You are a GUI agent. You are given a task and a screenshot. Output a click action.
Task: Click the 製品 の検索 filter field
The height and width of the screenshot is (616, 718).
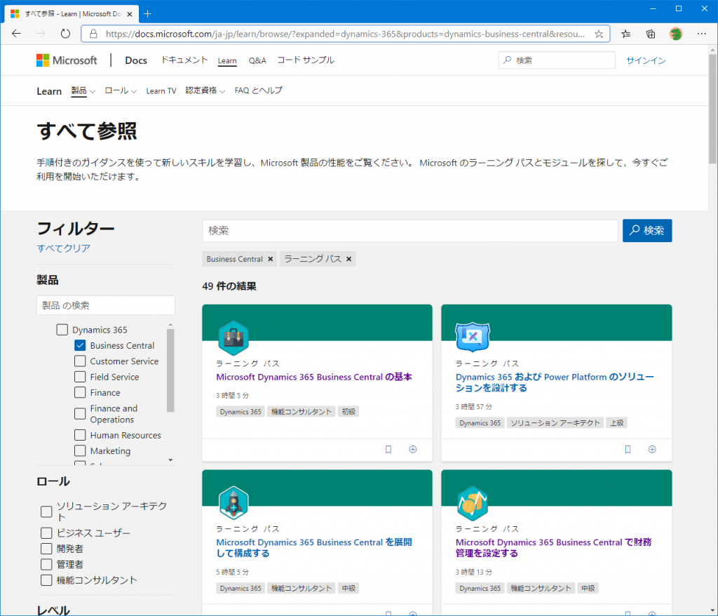click(106, 305)
